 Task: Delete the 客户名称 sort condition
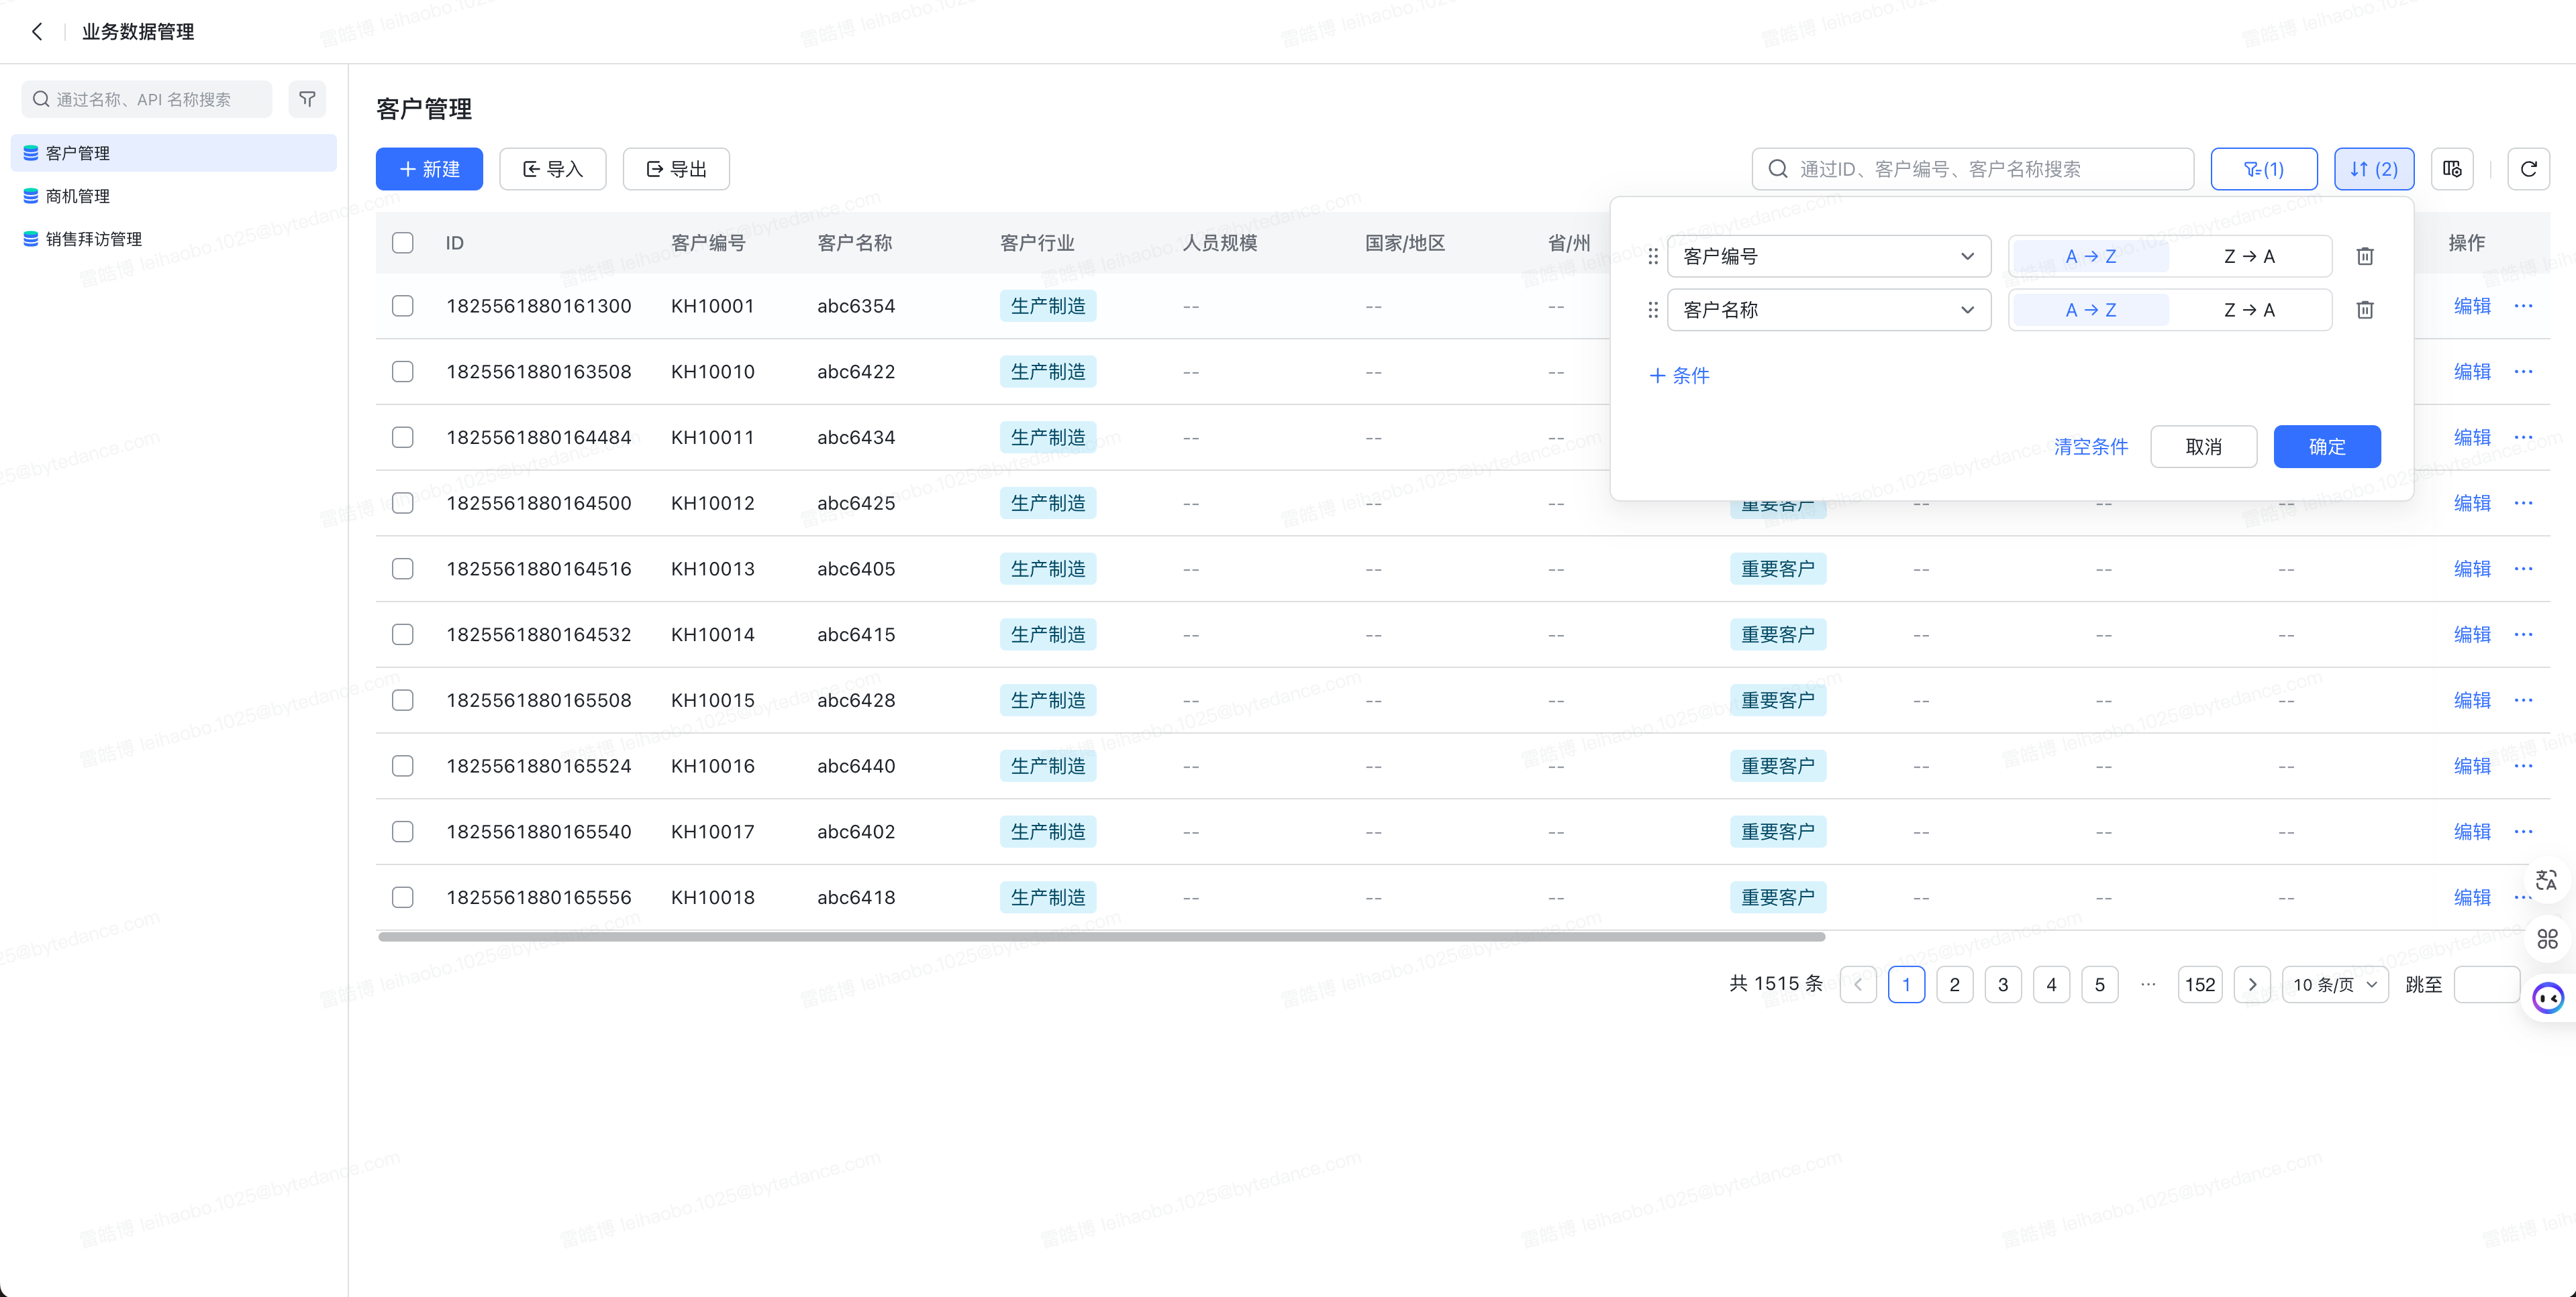pyautogui.click(x=2364, y=310)
